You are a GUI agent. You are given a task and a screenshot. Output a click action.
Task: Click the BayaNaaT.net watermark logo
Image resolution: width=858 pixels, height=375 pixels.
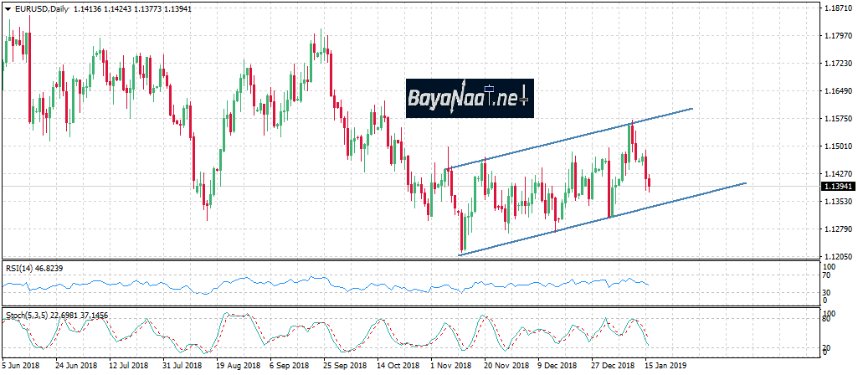click(470, 98)
